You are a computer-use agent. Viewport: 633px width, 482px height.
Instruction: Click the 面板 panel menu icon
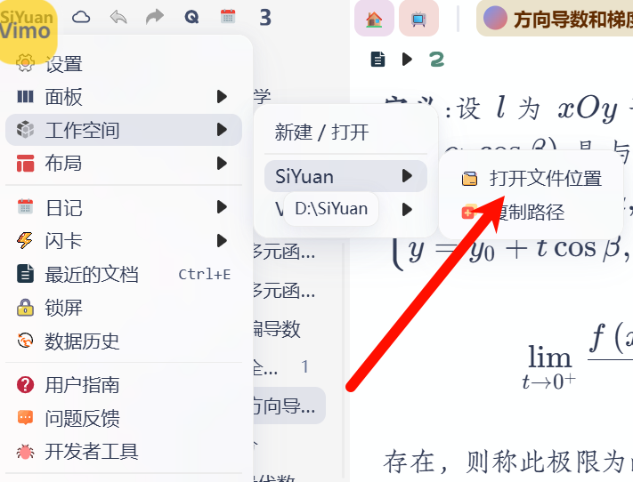coord(25,96)
